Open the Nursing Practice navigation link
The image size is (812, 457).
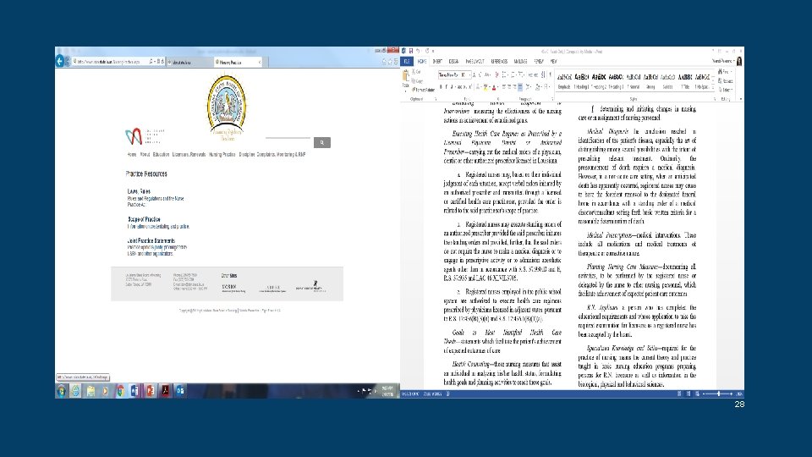[222, 154]
